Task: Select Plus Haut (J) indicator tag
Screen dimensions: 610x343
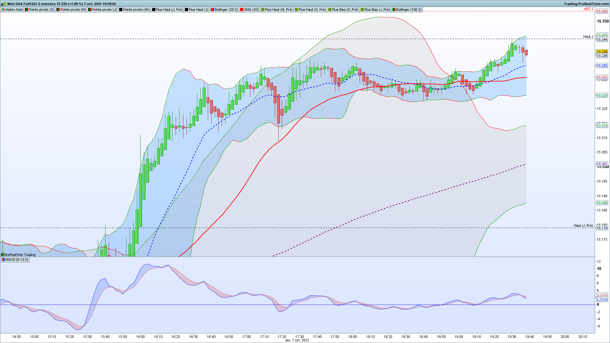Action: tap(198, 10)
